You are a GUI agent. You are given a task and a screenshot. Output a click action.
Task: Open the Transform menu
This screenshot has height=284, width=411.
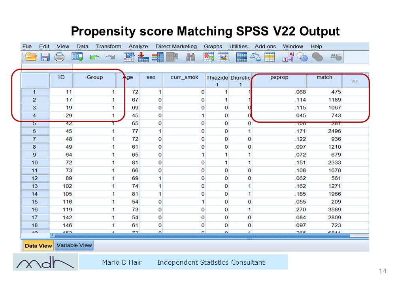(109, 46)
